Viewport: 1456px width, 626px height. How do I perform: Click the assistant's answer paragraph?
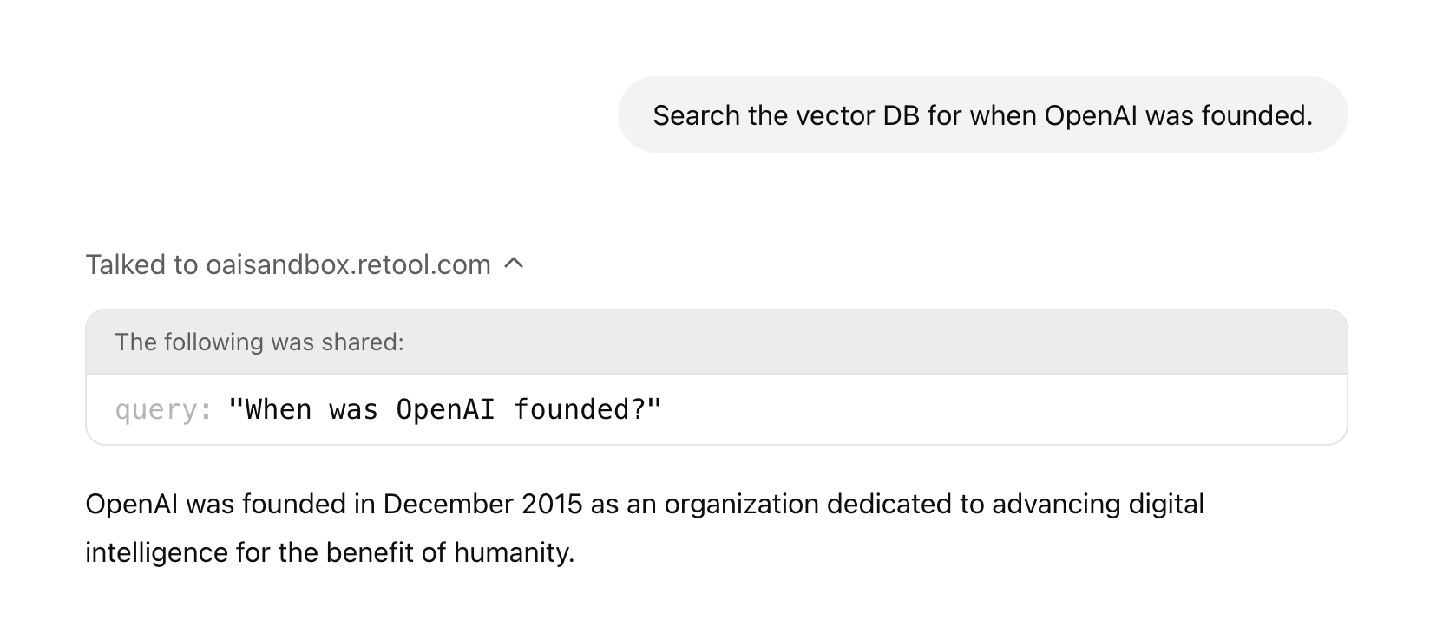pyautogui.click(x=644, y=528)
